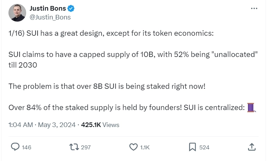The width and height of the screenshot is (267, 161).
Task: Click the repost arrows icon
Action: [x=74, y=147]
